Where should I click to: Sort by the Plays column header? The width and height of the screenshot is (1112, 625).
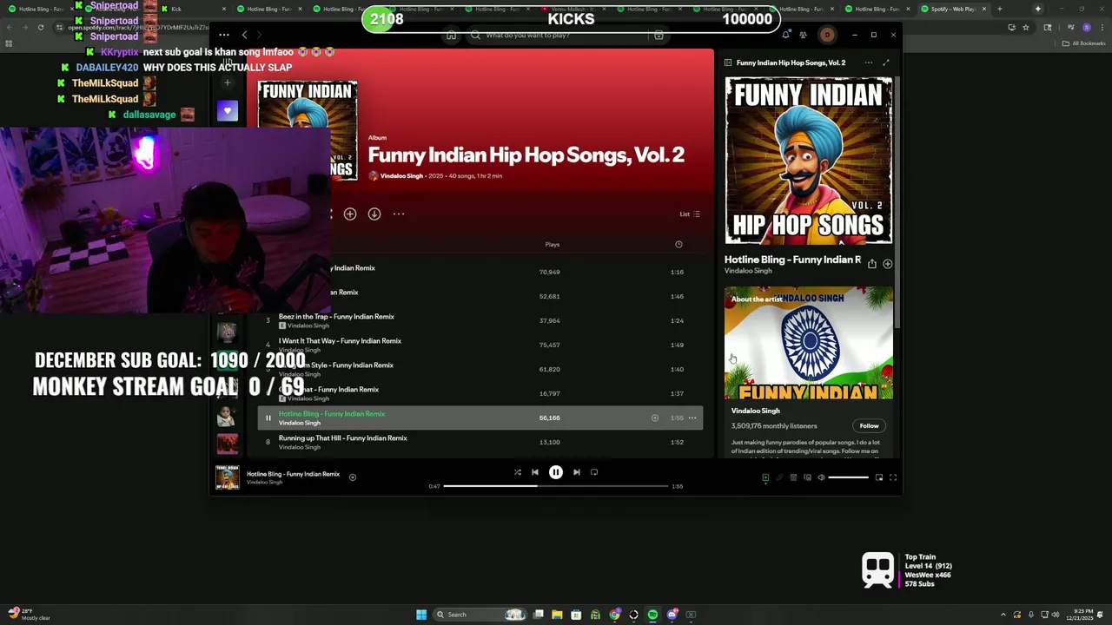(553, 245)
